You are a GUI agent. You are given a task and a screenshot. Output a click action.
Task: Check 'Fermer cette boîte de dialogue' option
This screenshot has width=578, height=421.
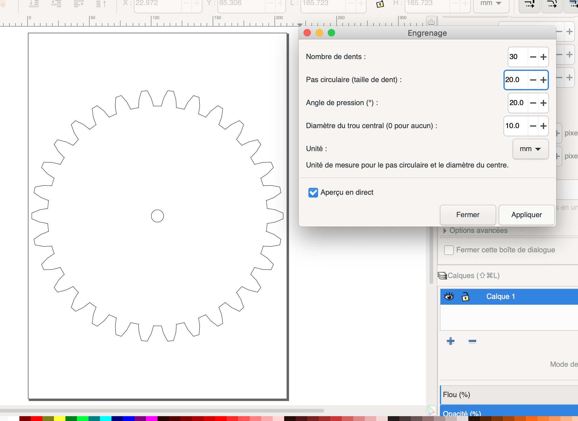(449, 250)
